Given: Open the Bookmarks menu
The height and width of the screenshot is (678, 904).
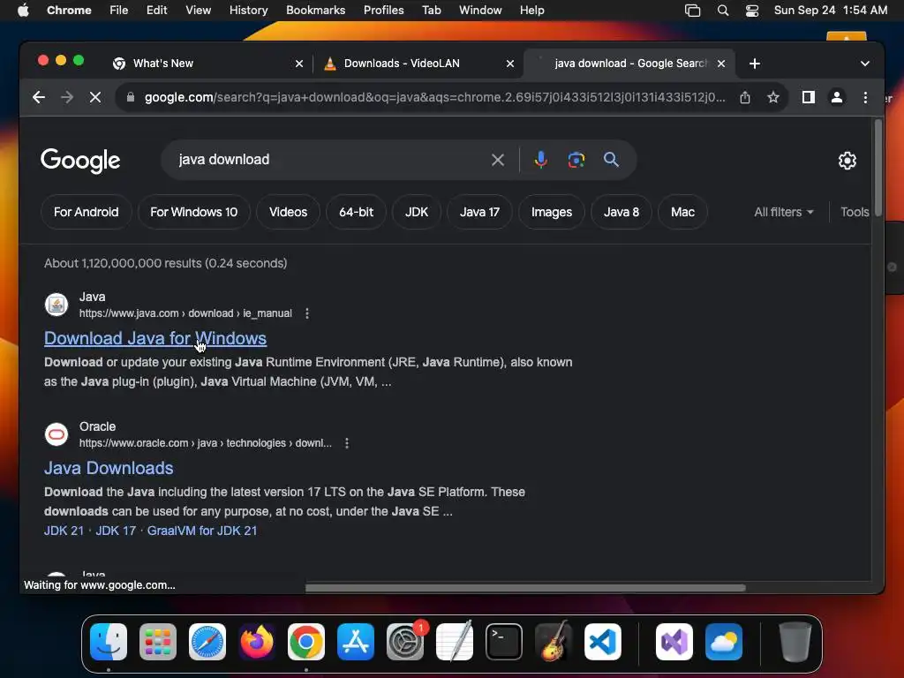Looking at the screenshot, I should point(315,11).
